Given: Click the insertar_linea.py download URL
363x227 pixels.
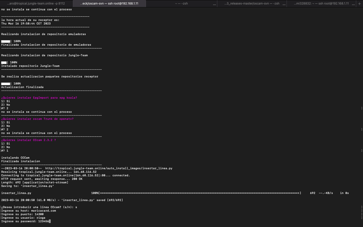Looking at the screenshot, I should [x=109, y=168].
